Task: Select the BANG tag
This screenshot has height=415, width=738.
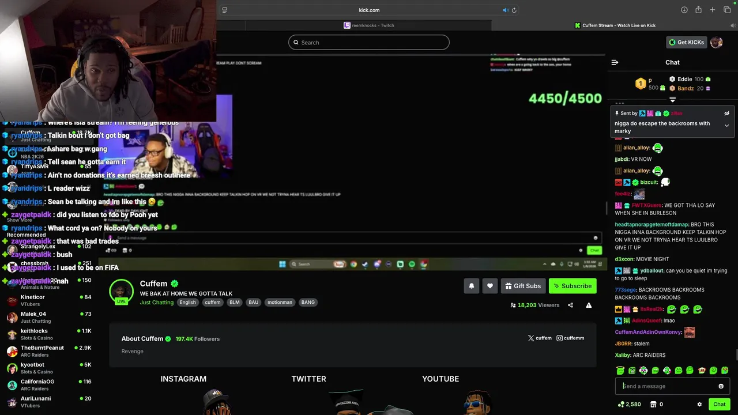Action: pyautogui.click(x=308, y=302)
